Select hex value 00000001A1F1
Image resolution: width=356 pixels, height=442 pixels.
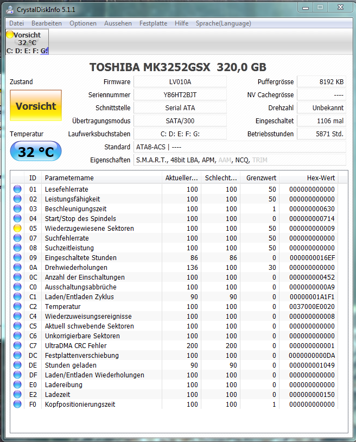[312, 296]
